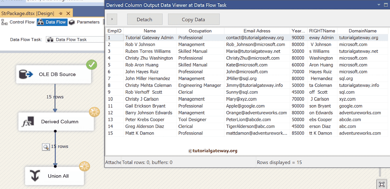Click the EmpID column header
The height and width of the screenshot is (189, 390).
tap(114, 31)
